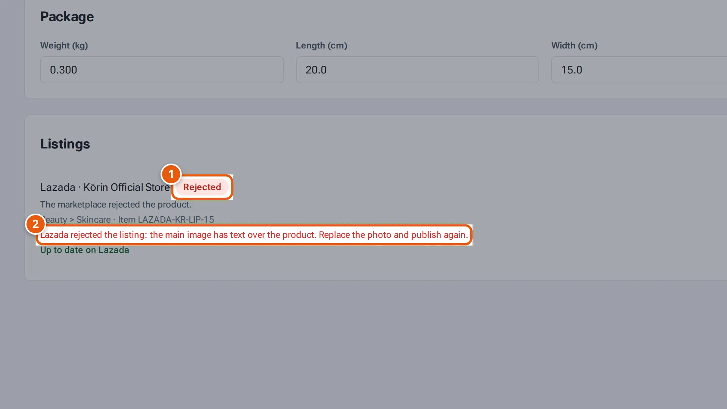Click the 'Width (cm)' label
Viewport: 727px width, 409px height.
pos(574,45)
